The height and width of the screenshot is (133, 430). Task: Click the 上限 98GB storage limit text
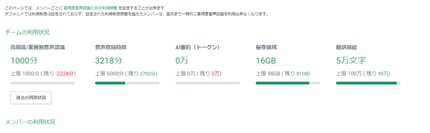coord(268,74)
